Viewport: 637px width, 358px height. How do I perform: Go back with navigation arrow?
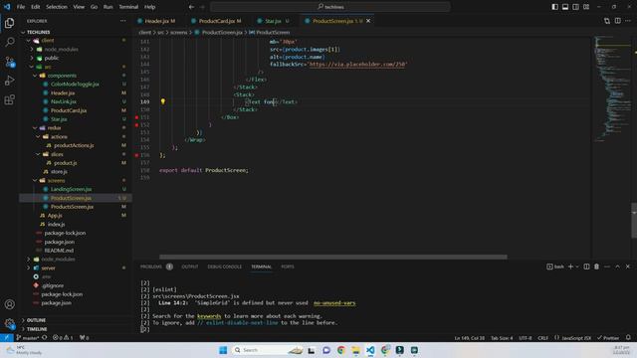[x=191, y=7]
